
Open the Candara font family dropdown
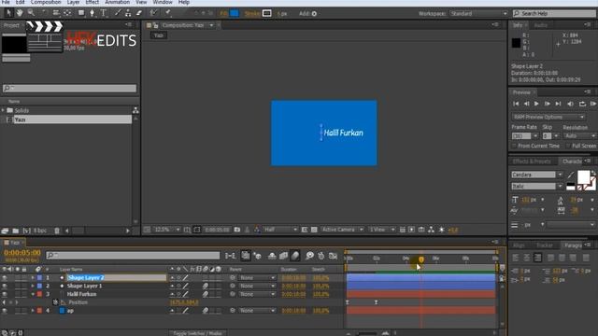point(560,175)
